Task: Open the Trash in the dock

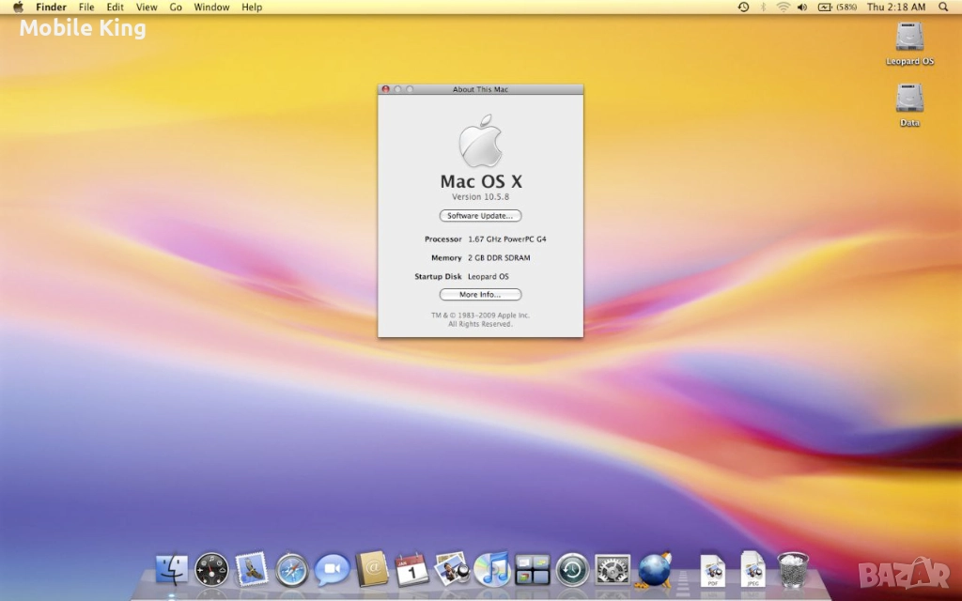Action: pyautogui.click(x=793, y=569)
